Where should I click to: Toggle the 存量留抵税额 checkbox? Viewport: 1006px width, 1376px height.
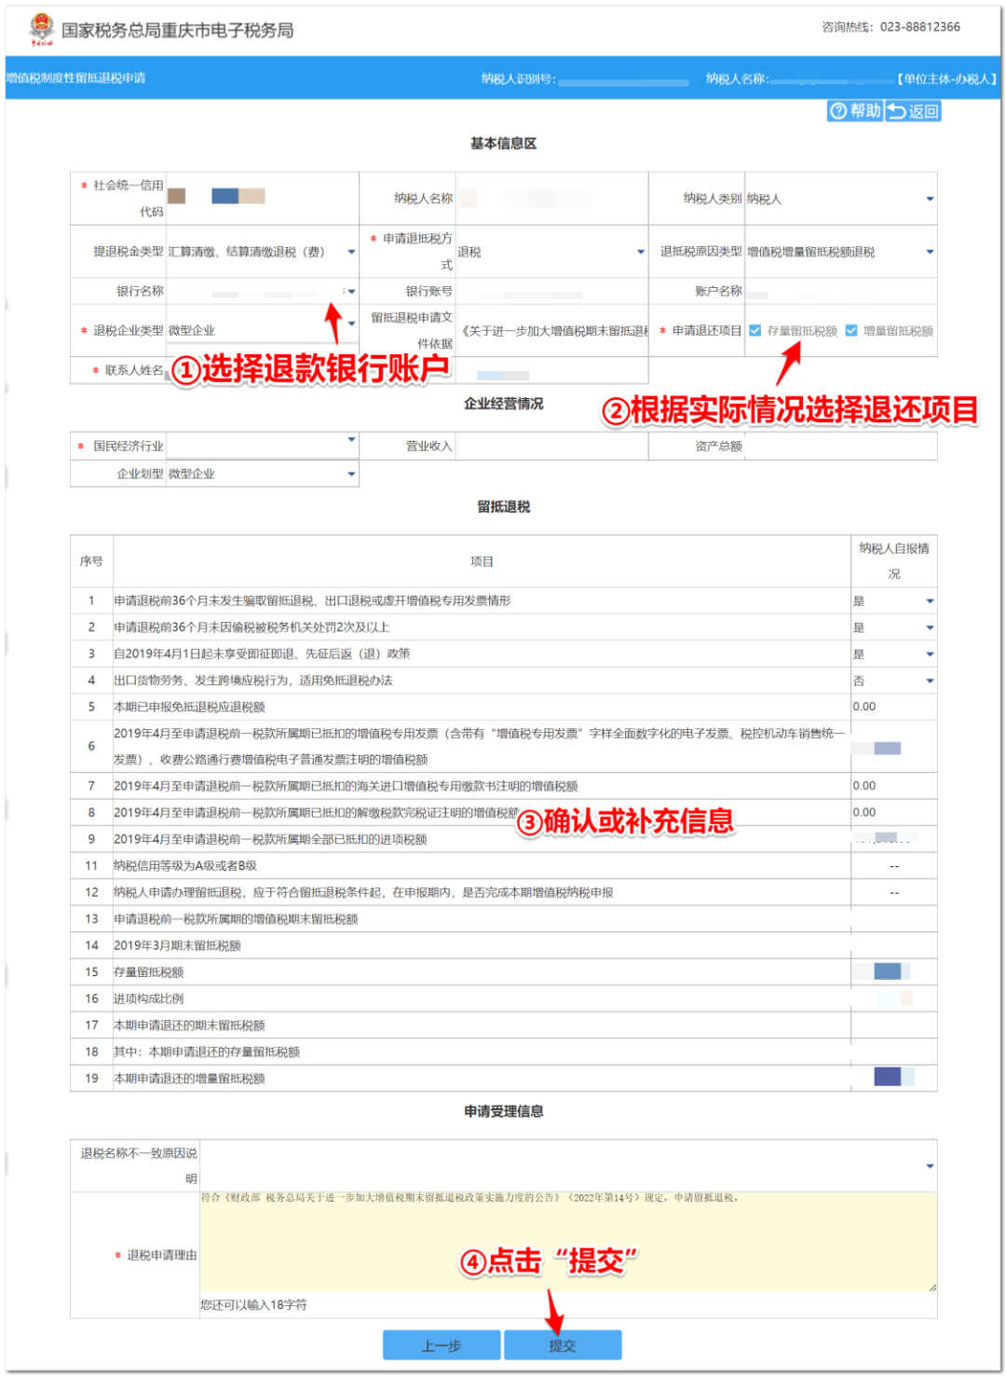coord(755,330)
